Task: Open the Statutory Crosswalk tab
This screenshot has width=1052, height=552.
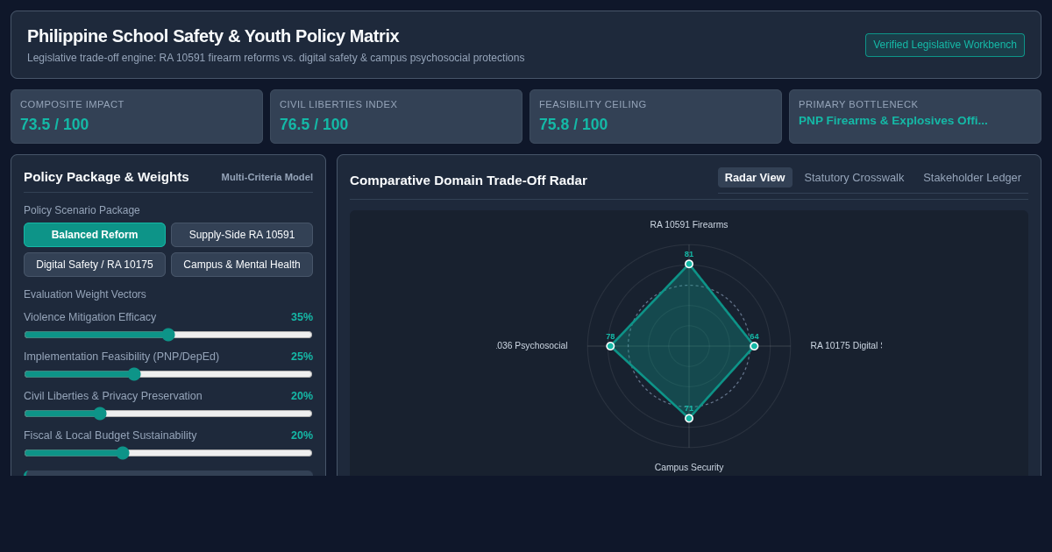Action: point(854,177)
